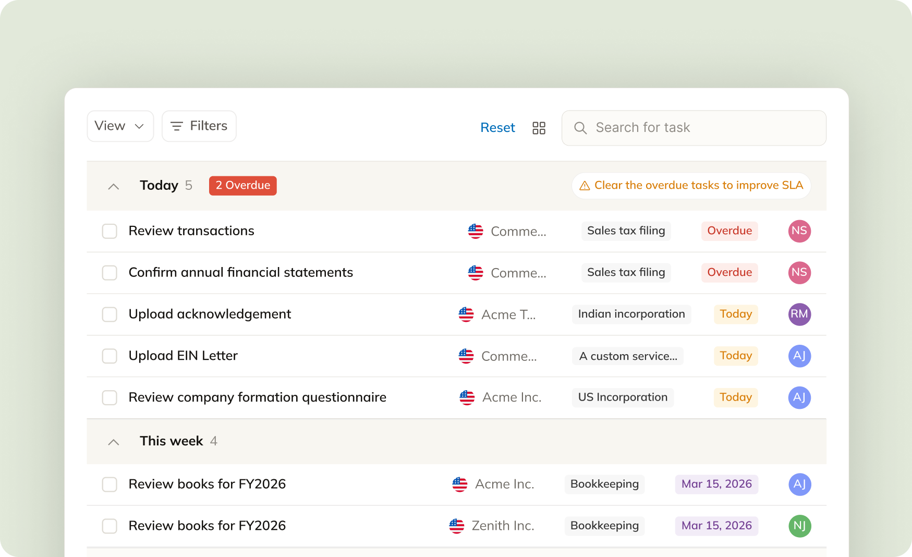The image size is (912, 557).
Task: Click the NJ avatar on Zenith Inc. row
Action: click(799, 526)
